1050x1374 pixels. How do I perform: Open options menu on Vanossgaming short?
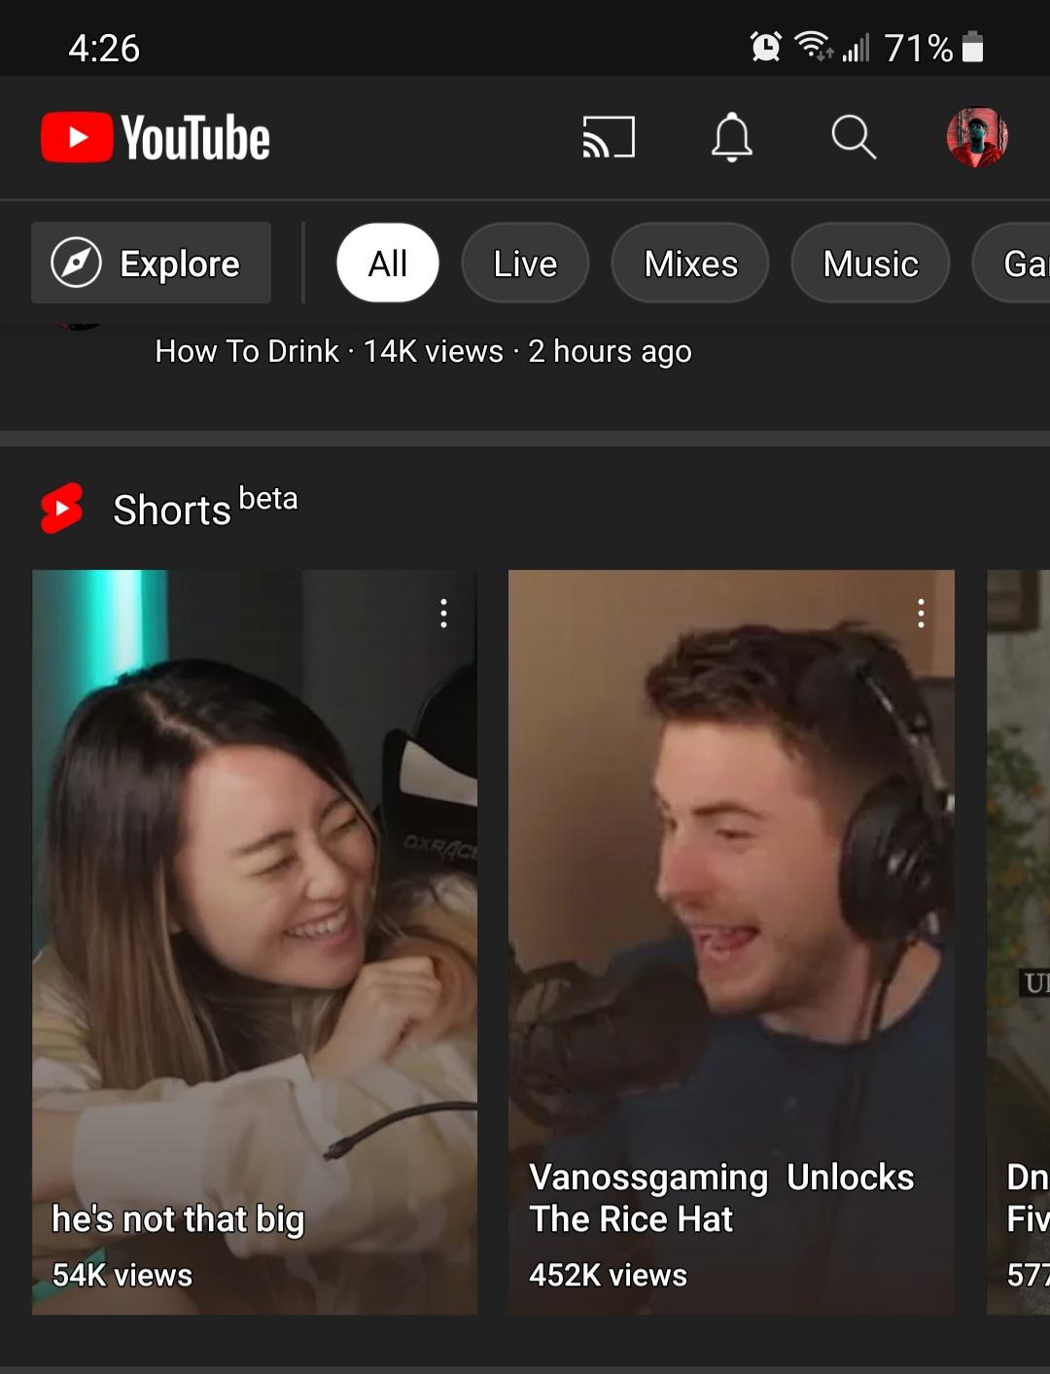920,611
